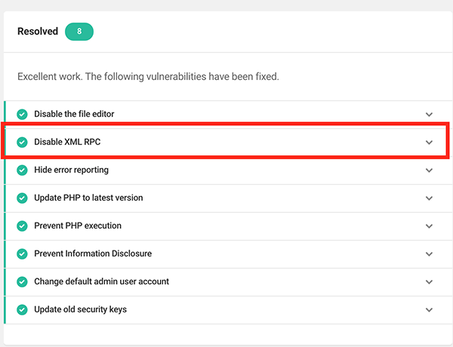Click the green checkmark beside Disable XML RPC
The image size is (453, 347).
pyautogui.click(x=22, y=142)
